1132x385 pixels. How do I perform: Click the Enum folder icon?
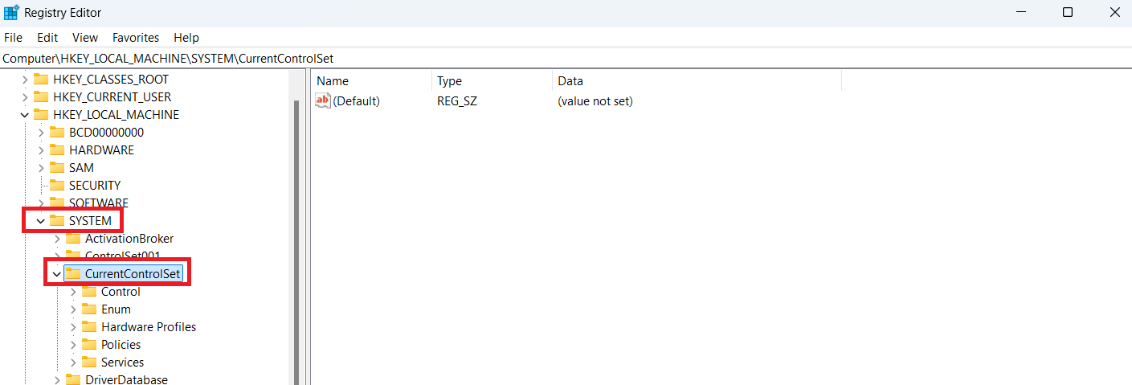[89, 309]
